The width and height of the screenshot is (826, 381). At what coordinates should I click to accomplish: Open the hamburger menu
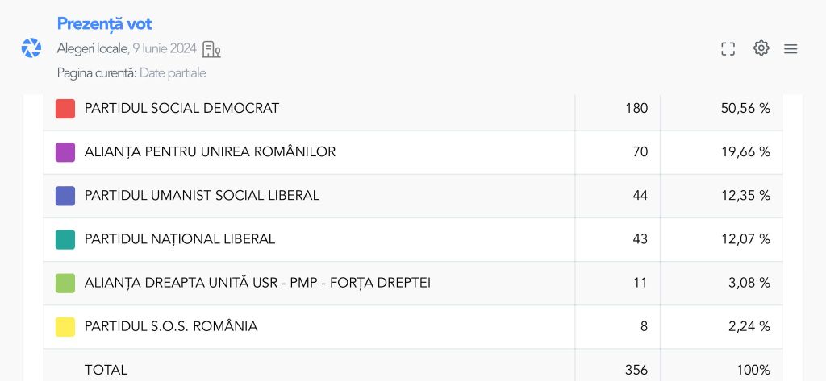[791, 49]
